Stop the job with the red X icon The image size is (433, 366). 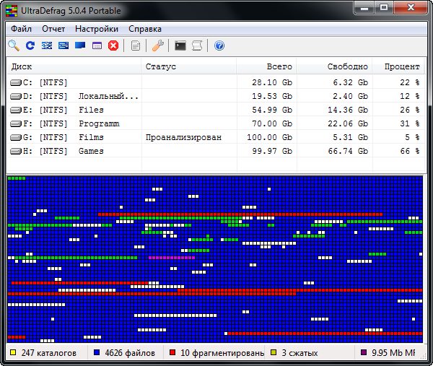(x=113, y=46)
